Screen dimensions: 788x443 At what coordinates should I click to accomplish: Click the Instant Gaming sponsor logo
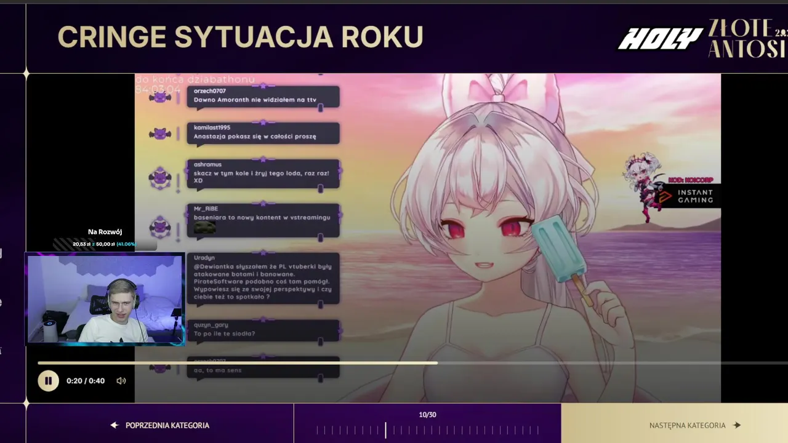[x=686, y=196]
